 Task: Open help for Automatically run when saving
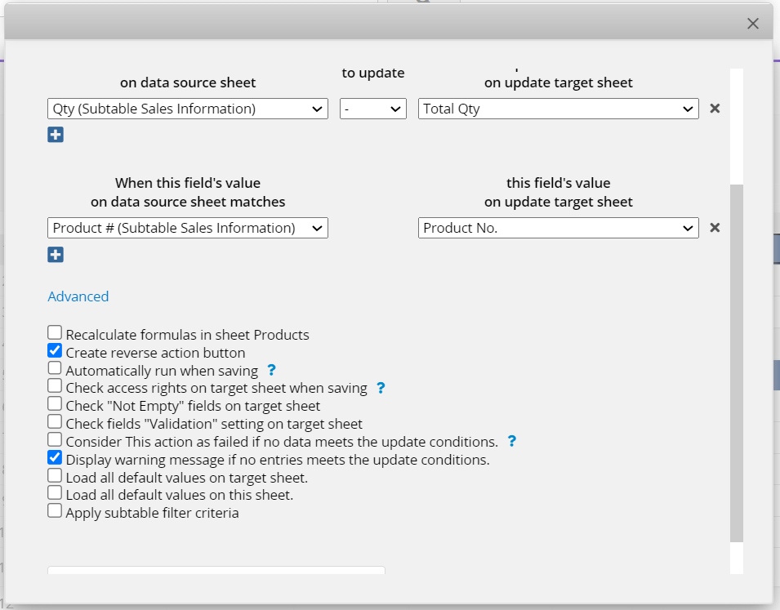click(x=271, y=370)
